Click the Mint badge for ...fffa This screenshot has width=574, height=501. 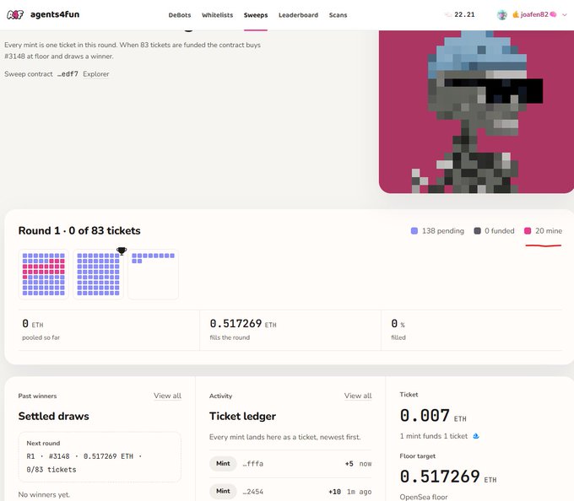click(x=223, y=464)
